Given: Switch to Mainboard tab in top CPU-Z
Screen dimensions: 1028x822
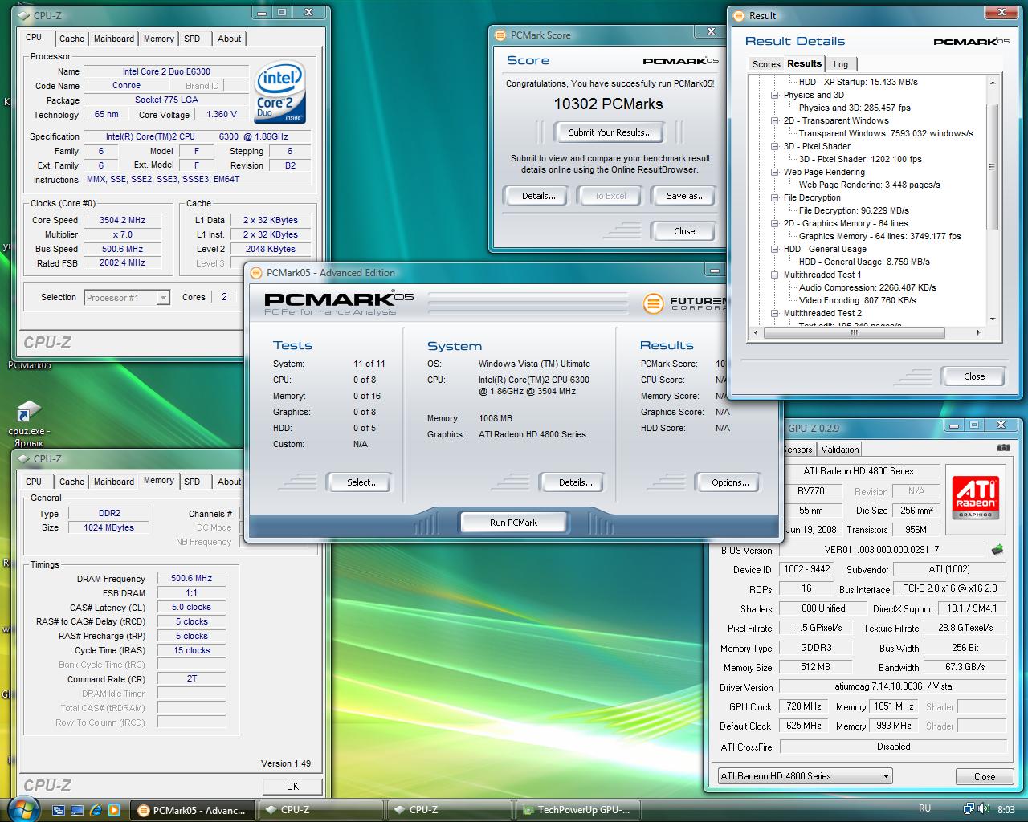Looking at the screenshot, I should [114, 39].
